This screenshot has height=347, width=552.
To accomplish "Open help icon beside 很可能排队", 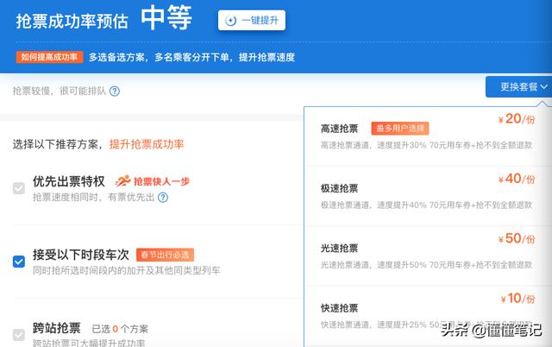I will (x=115, y=91).
